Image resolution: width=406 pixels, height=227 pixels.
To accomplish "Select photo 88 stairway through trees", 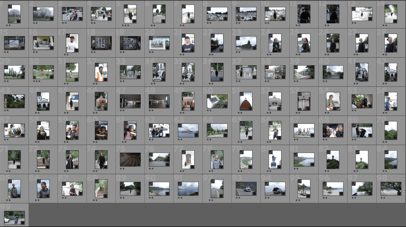I will [101, 189].
